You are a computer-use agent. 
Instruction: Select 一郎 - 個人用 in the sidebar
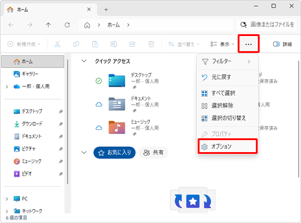pos(31,87)
